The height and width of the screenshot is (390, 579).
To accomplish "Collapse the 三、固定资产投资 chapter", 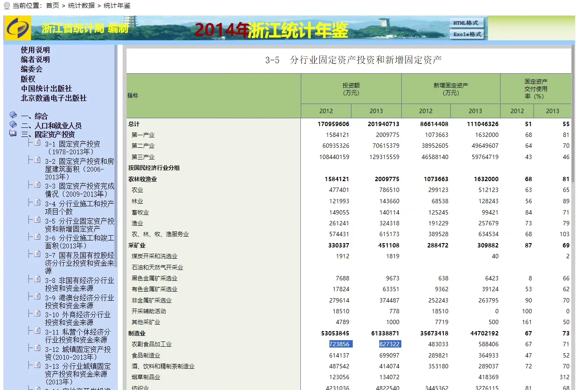I will tap(48, 134).
